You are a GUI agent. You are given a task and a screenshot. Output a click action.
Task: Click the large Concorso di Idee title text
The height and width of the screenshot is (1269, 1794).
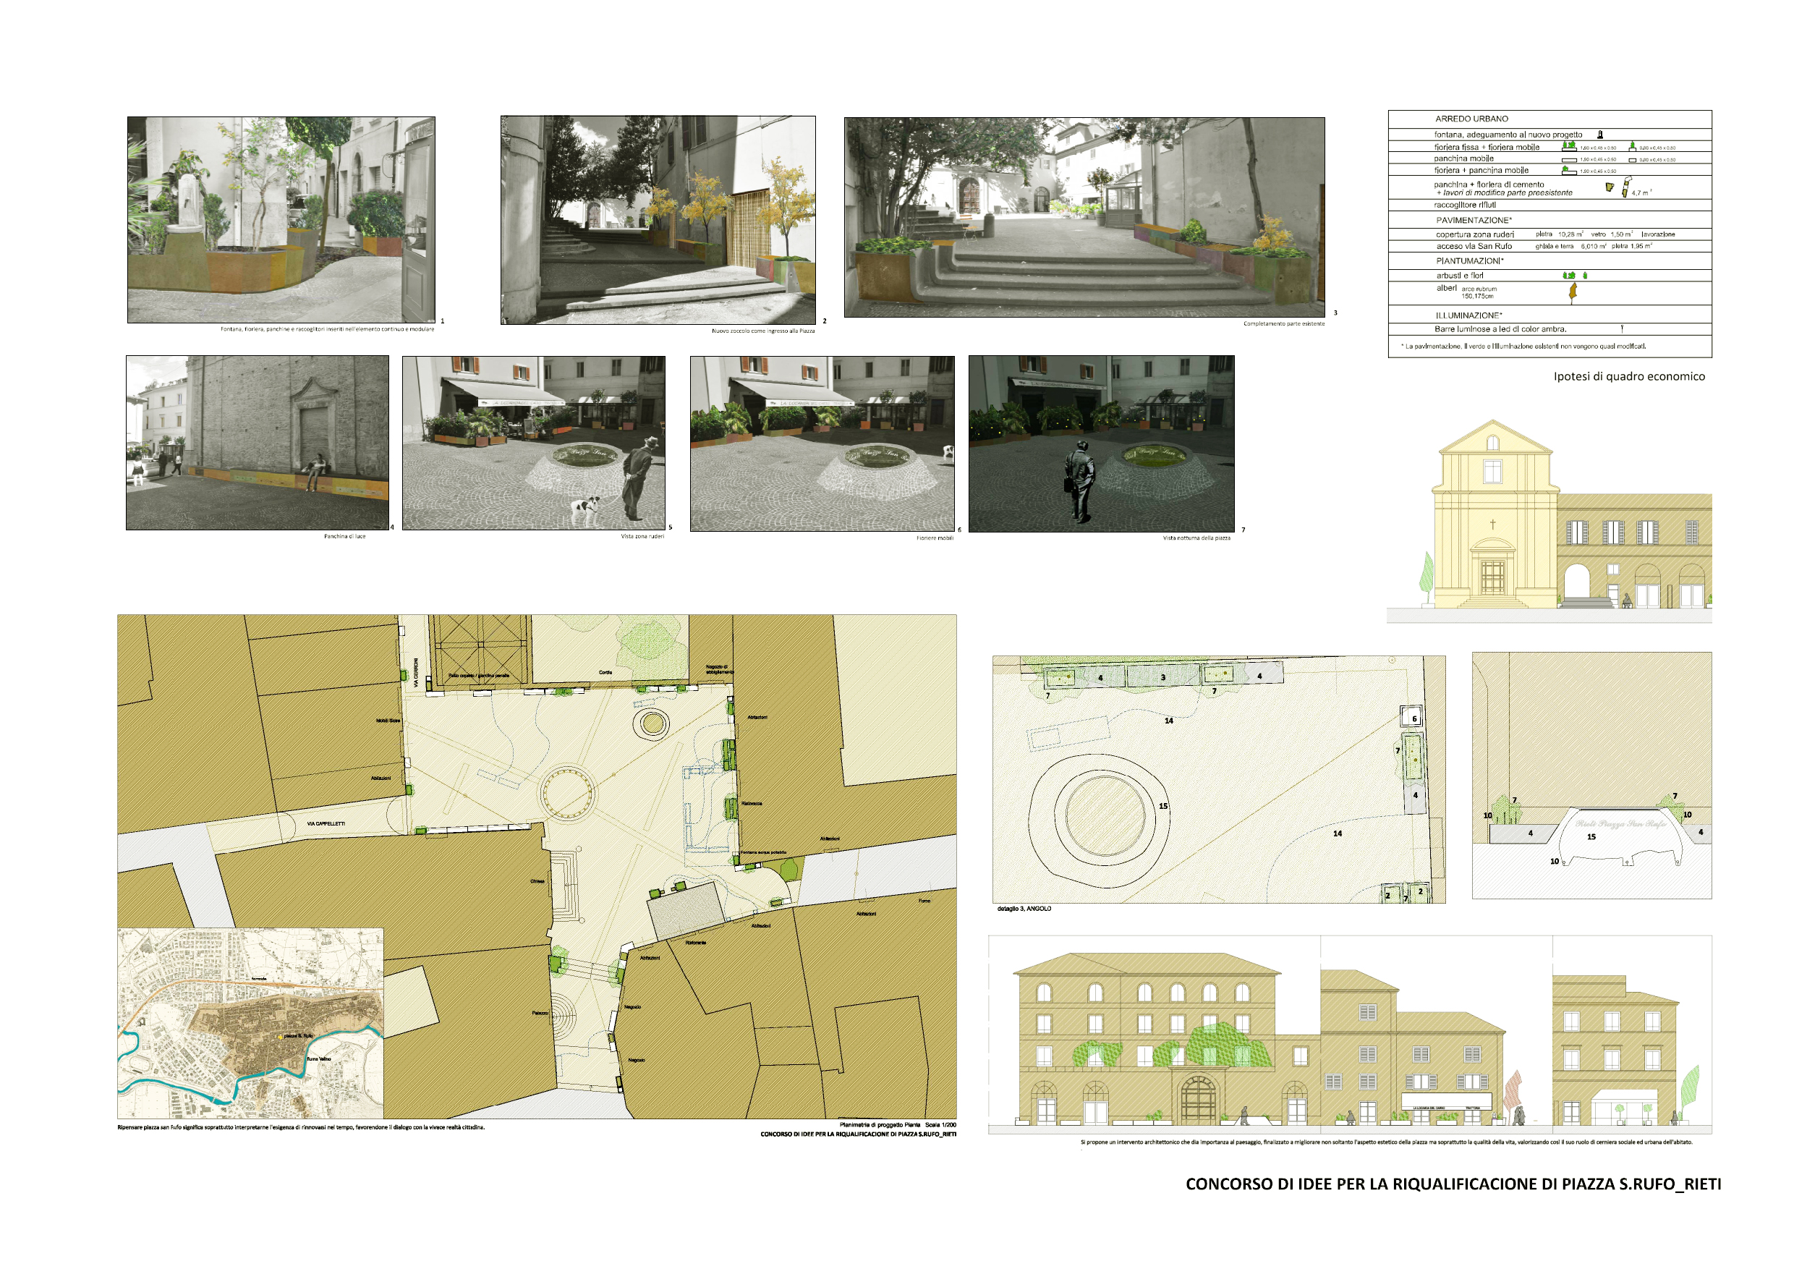pos(1453,1184)
